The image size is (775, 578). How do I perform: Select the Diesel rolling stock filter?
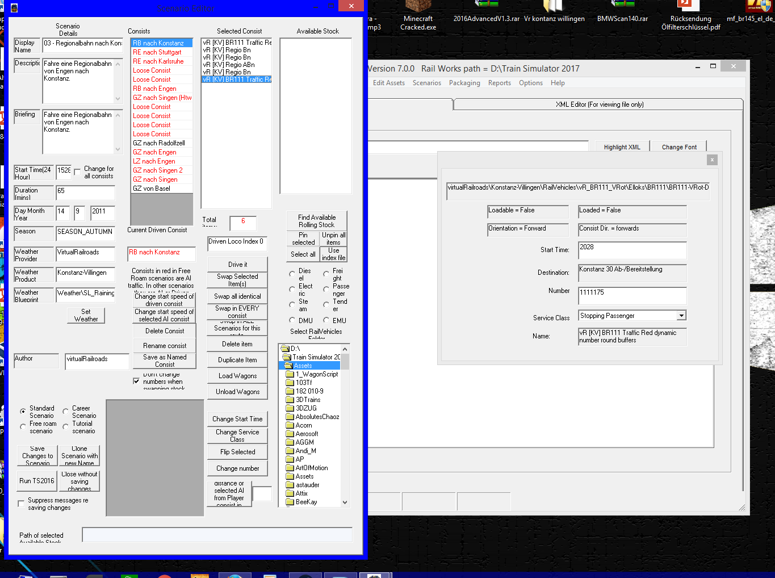coord(292,274)
